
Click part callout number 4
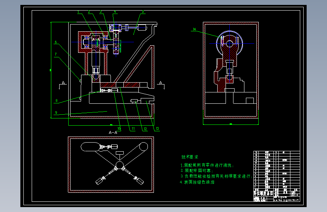(x=115, y=12)
